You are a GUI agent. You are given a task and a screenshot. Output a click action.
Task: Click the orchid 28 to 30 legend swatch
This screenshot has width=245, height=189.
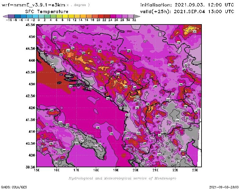(x=125, y=16)
